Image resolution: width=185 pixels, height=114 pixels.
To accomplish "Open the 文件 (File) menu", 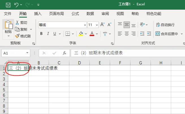I will tap(8, 14).
